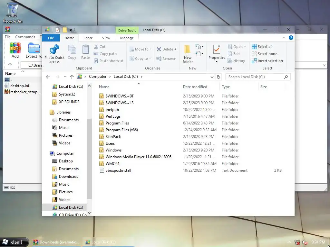The image size is (330, 247).
Task: Click the Pin to Quick access icon
Action: 54,50
